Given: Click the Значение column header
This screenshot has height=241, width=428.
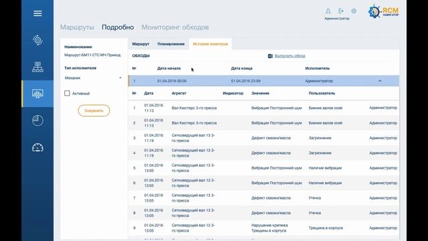Looking at the screenshot, I should click(260, 93).
